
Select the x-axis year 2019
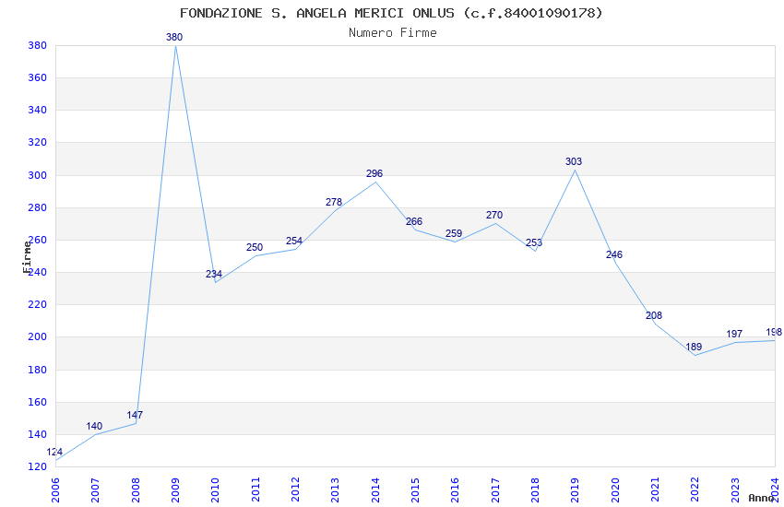[x=575, y=490]
